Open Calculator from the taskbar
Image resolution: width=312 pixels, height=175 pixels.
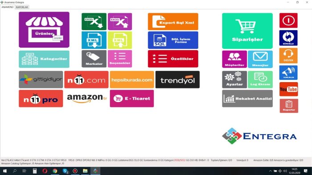click(35, 171)
